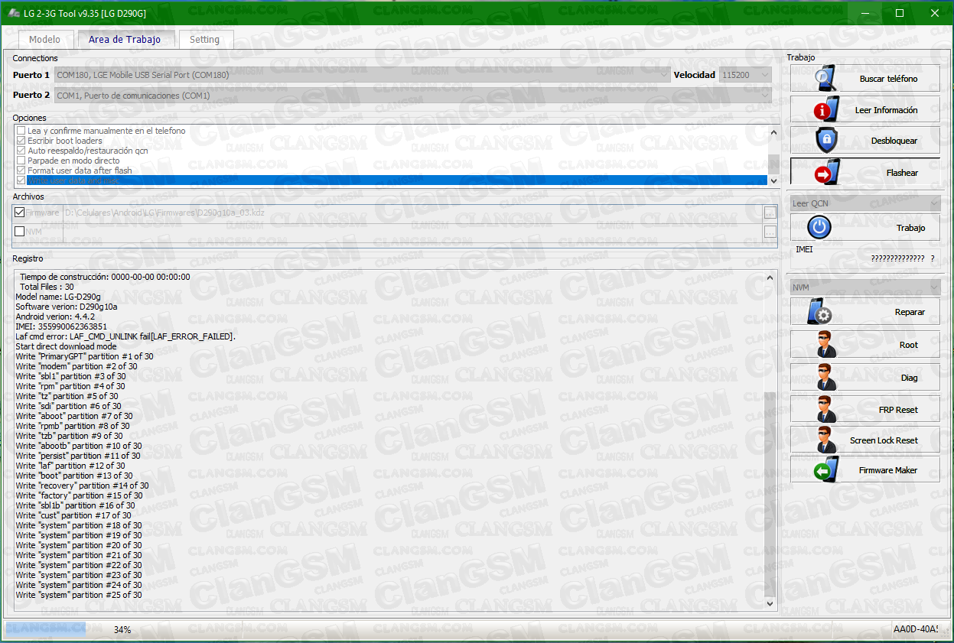Click the Firmware path field showing D290g10a_03.kdz

[412, 213]
